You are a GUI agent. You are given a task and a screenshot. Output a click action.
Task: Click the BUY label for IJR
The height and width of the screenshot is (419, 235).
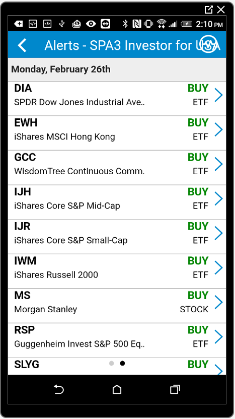[198, 226]
